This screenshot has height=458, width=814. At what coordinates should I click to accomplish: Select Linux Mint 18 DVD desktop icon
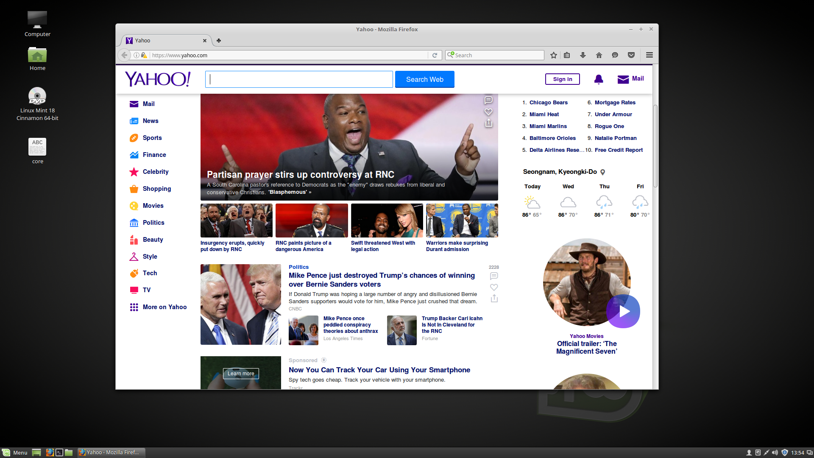point(37,104)
